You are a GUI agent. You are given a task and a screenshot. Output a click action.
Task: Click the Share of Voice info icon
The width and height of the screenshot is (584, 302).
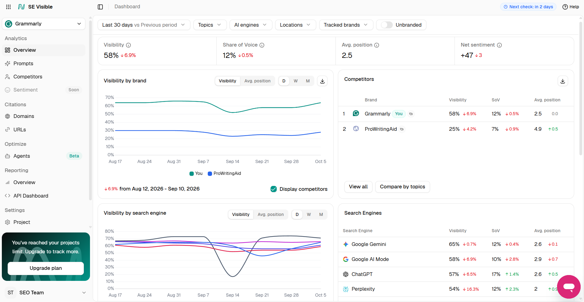click(262, 45)
